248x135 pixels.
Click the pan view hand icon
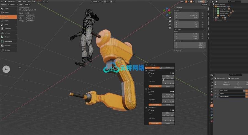(x=170, y=21)
